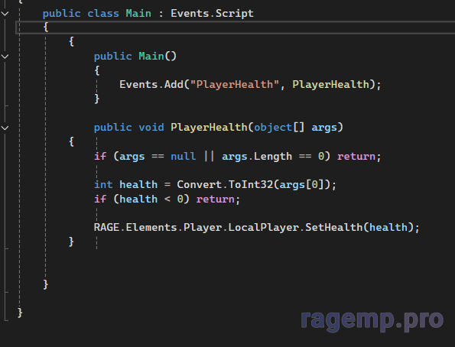
Task: Click the object[] parameter type
Action: [279, 128]
